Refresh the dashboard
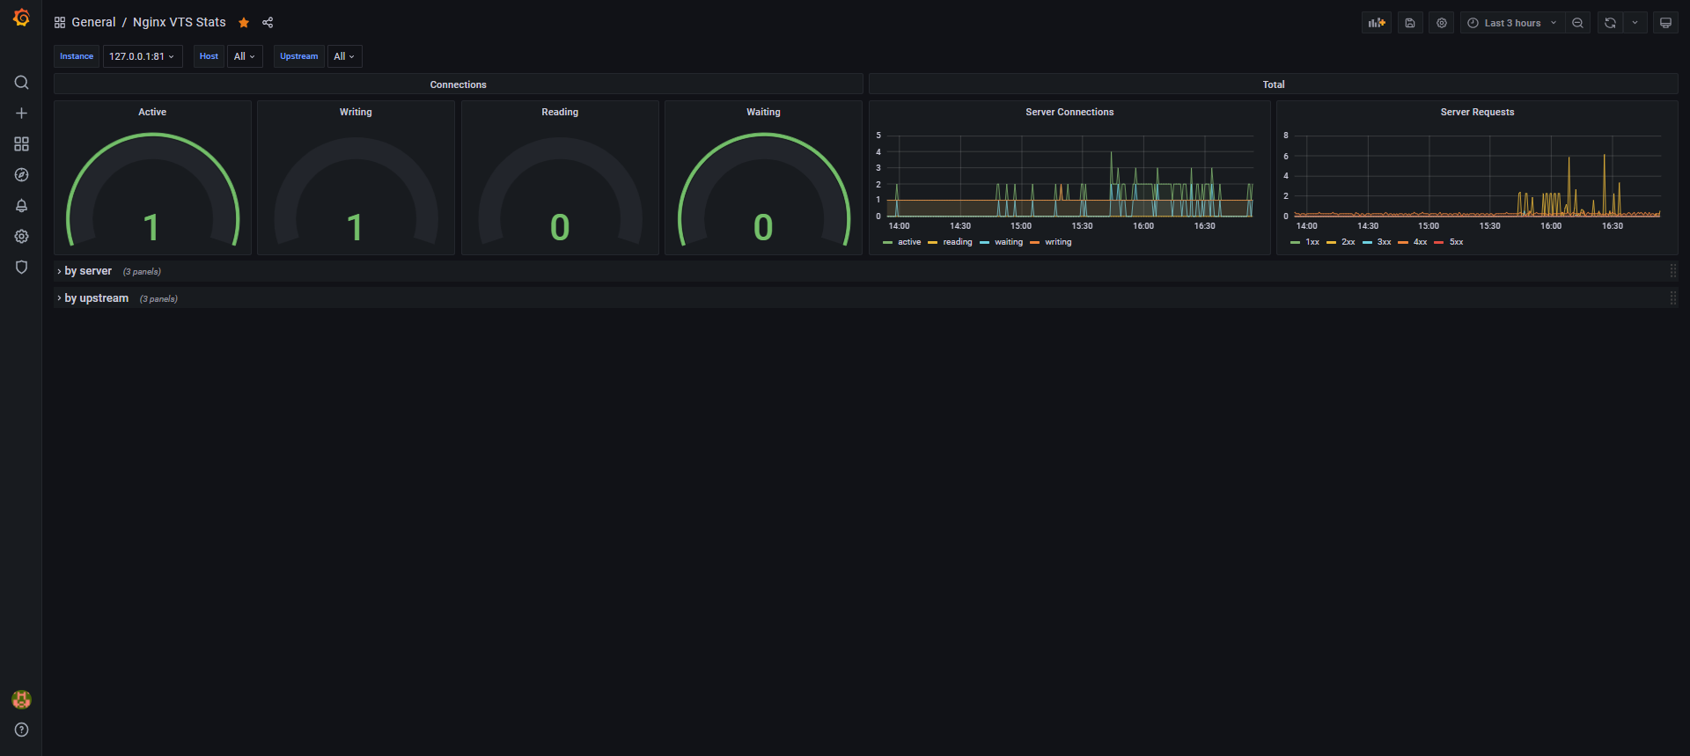 click(x=1610, y=23)
